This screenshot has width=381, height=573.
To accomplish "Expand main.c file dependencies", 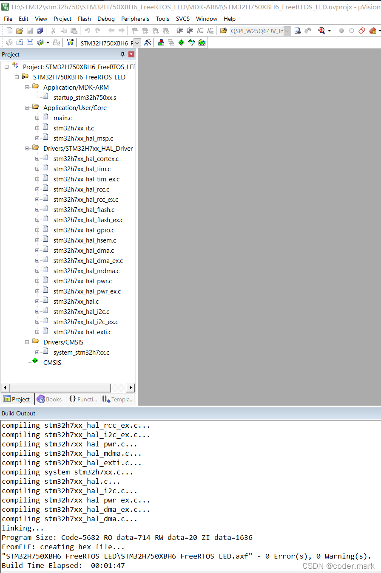I will 37,118.
